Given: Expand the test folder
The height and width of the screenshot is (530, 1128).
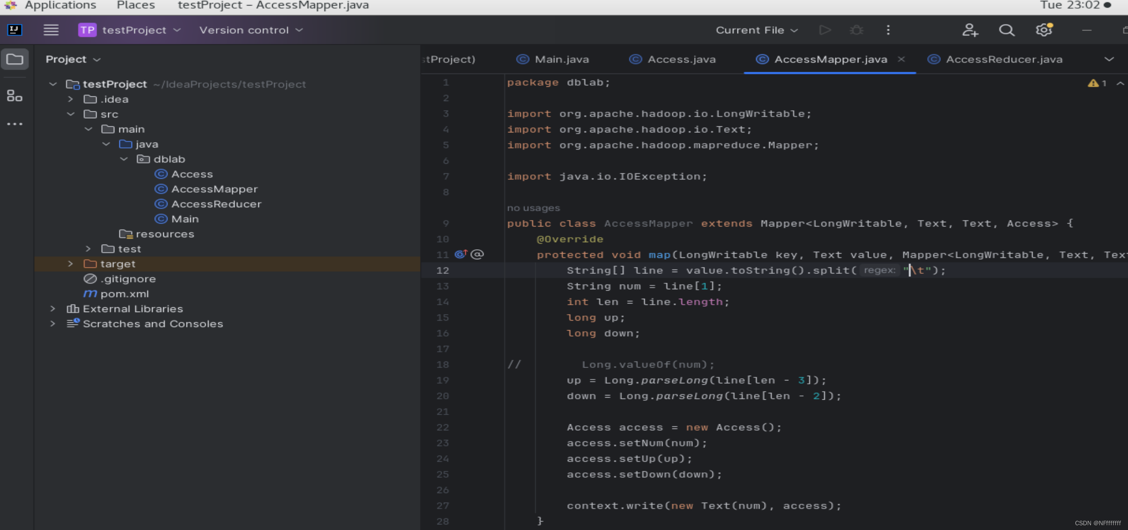Looking at the screenshot, I should point(88,248).
